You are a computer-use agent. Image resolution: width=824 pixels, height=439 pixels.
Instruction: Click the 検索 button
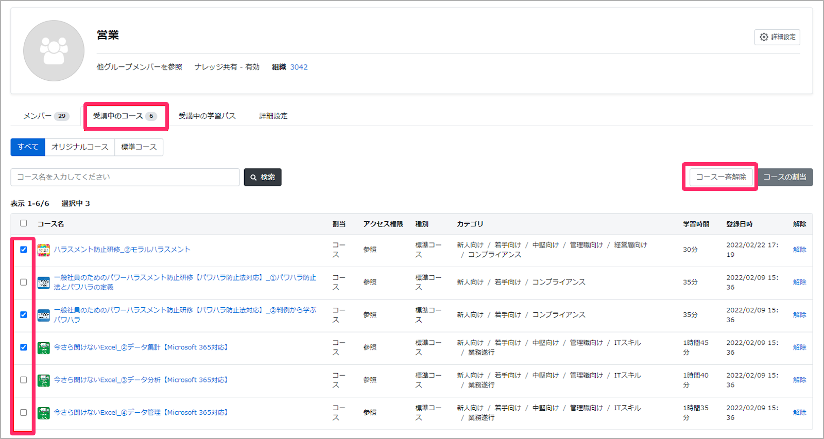263,177
